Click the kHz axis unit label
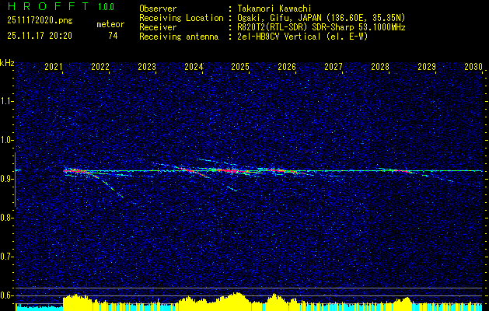 7,63
